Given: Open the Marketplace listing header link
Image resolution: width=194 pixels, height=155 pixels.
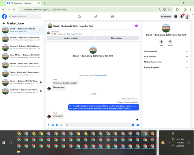Looking at the screenshot, I should pyautogui.click(x=67, y=33).
